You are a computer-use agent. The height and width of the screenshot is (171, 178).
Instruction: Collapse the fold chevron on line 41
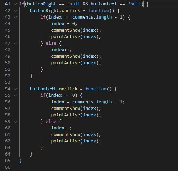pos(15,4)
